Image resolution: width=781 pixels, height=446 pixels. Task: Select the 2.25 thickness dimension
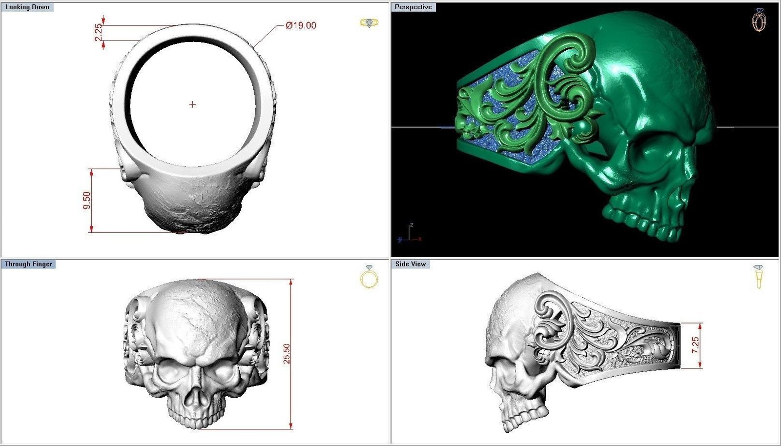click(x=99, y=33)
